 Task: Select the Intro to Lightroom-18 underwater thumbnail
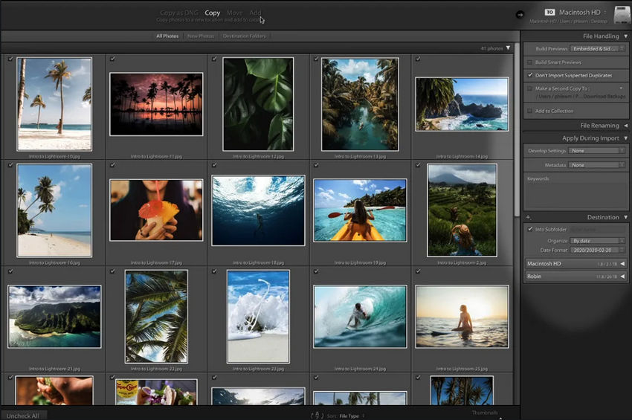pyautogui.click(x=258, y=210)
